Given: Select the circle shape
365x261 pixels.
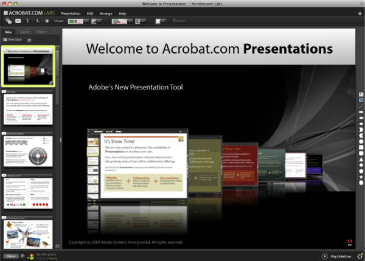Looking at the screenshot, I should [x=361, y=141].
